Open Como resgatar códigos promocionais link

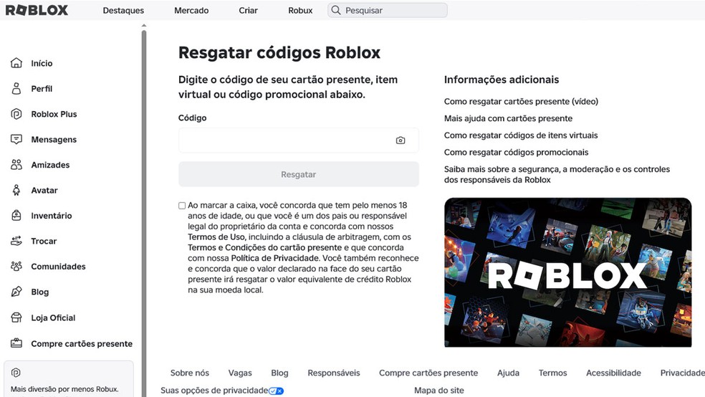516,153
